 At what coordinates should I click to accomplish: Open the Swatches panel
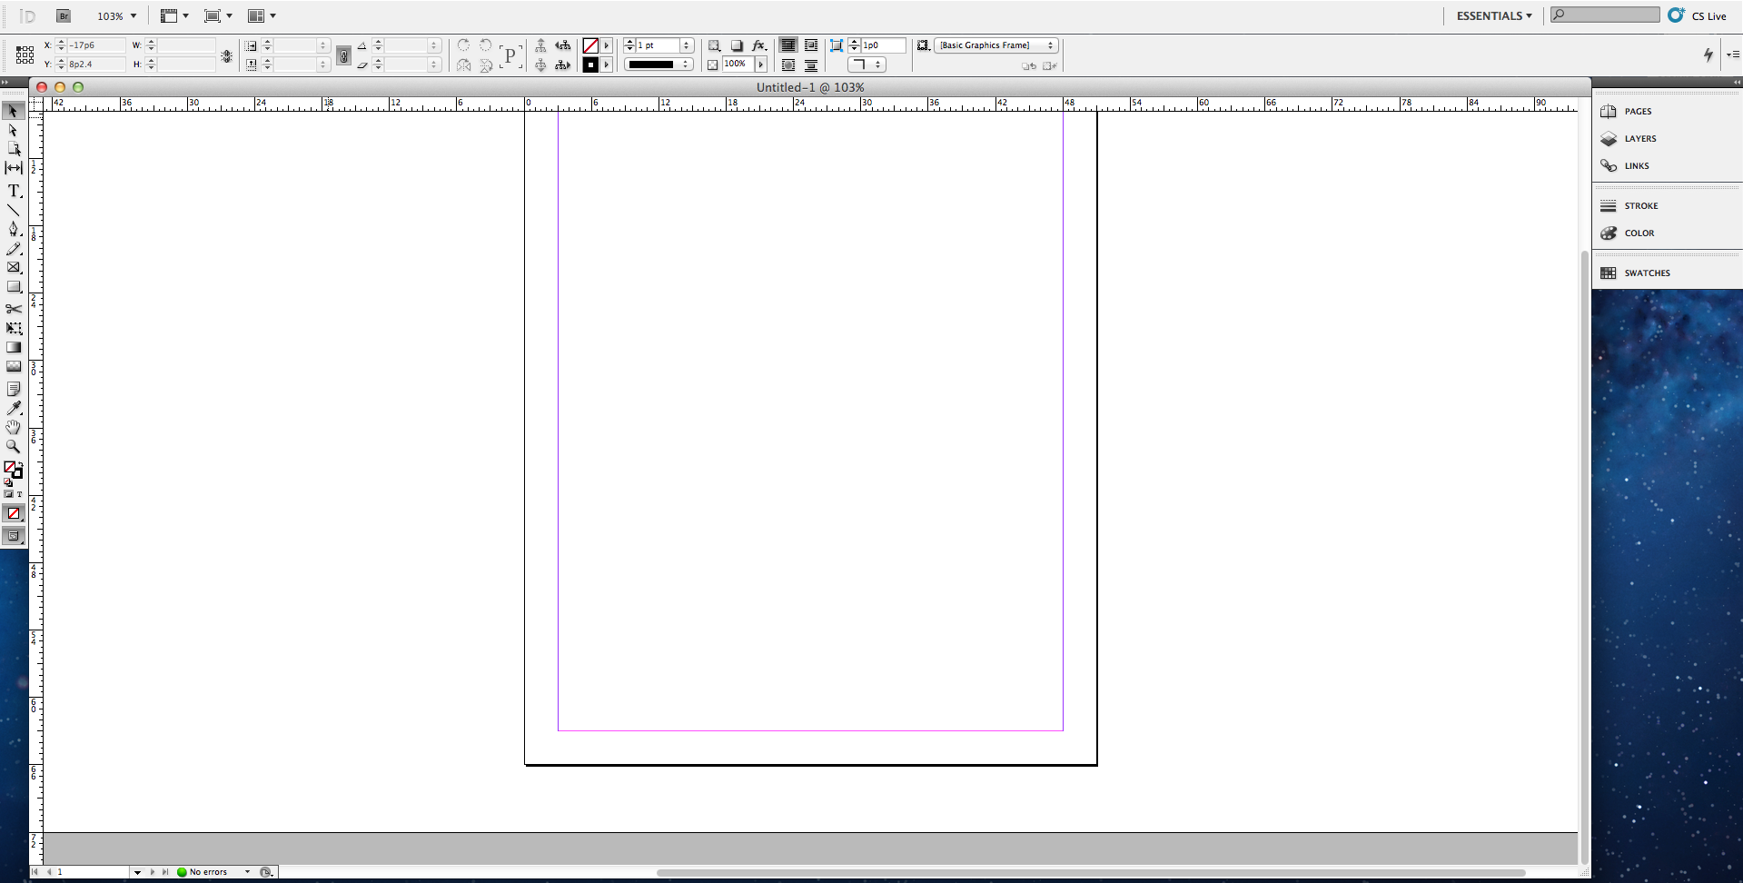click(1646, 273)
